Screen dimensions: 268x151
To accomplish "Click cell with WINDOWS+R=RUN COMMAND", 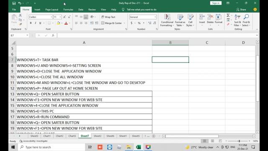I will 84,117.
